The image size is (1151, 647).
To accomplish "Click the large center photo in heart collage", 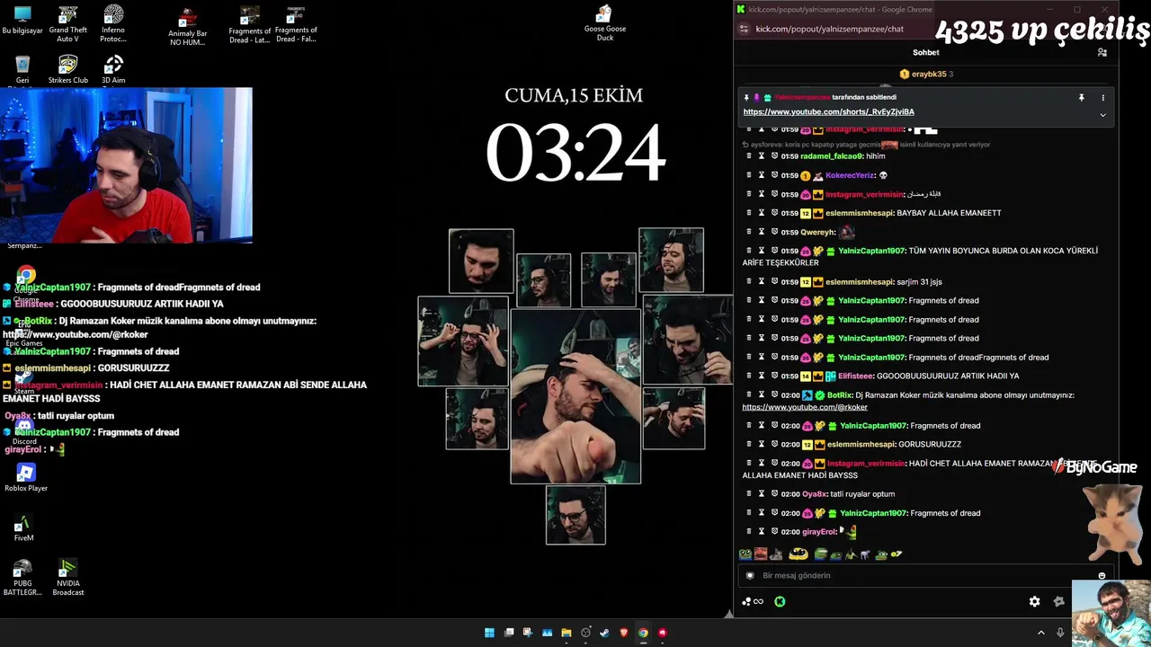I will [x=575, y=396].
